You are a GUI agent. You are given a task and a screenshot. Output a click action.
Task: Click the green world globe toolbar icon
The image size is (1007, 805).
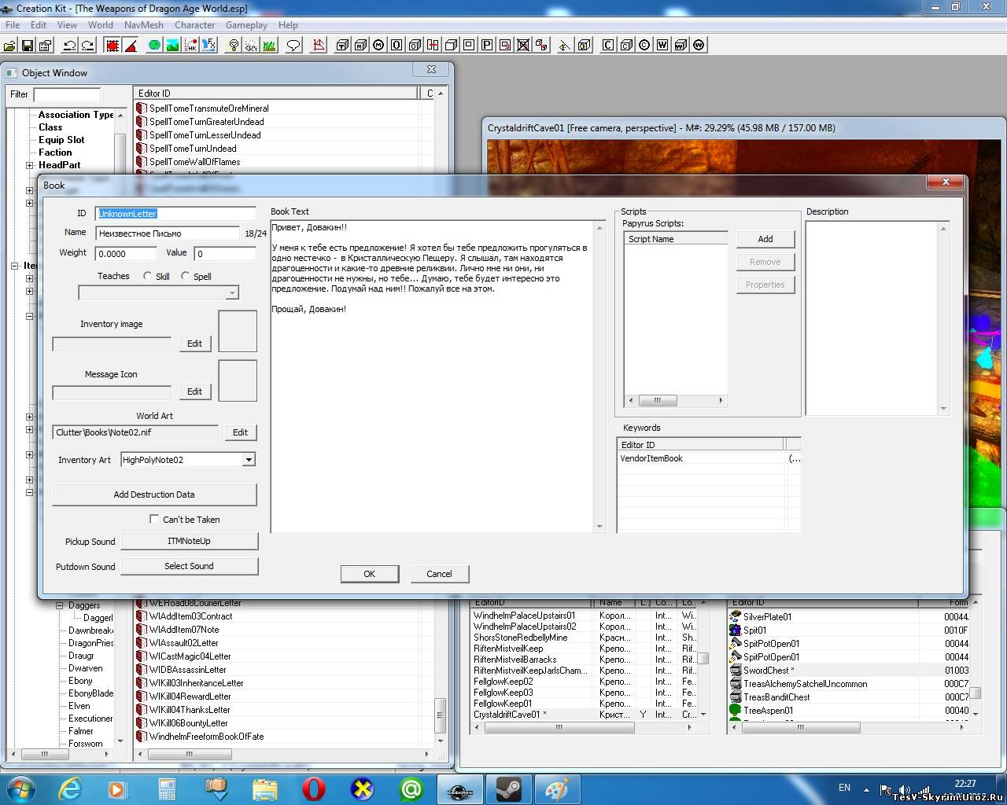click(x=154, y=45)
